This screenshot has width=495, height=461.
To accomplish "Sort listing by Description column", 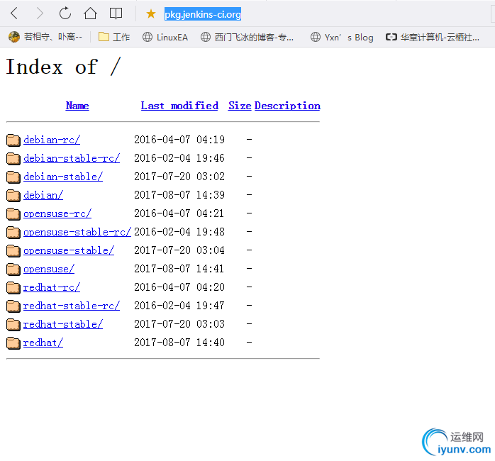I will [287, 106].
